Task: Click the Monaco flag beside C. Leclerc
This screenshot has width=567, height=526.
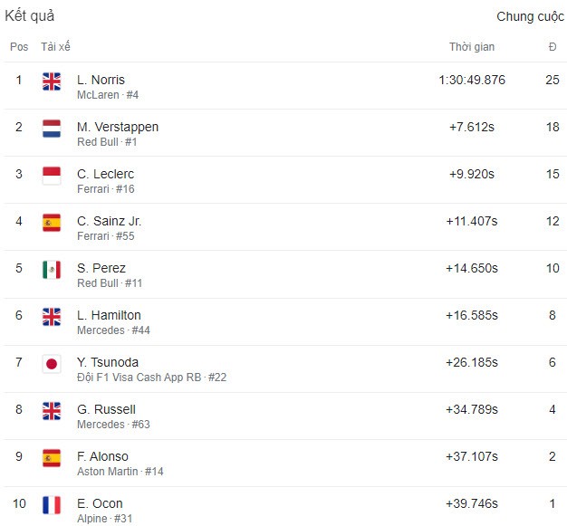Action: pos(52,176)
